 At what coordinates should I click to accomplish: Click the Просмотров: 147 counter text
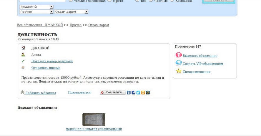tap(188, 47)
